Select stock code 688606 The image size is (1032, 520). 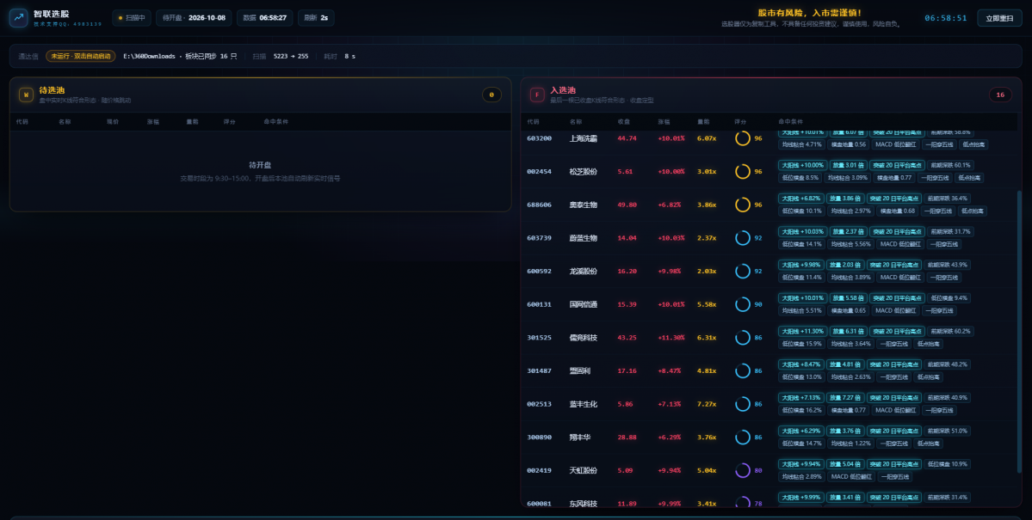(539, 205)
